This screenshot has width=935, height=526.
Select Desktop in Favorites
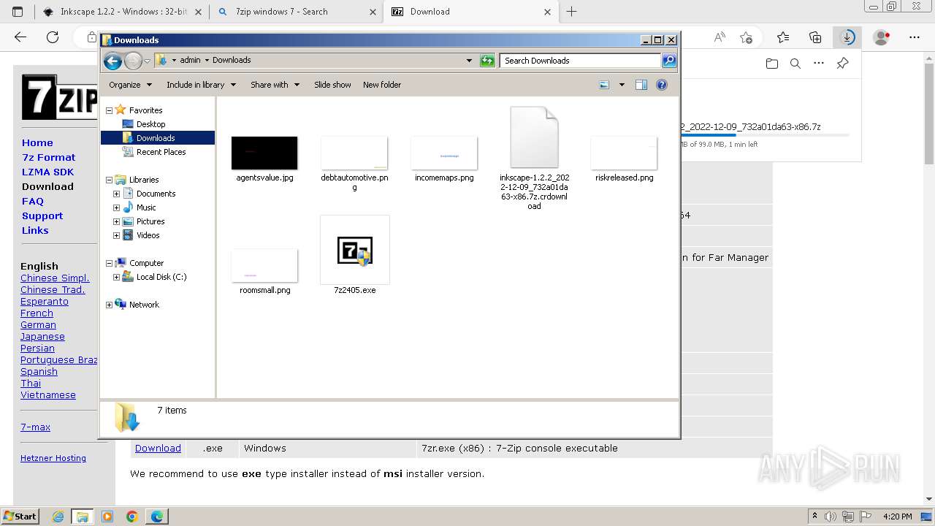click(150, 124)
